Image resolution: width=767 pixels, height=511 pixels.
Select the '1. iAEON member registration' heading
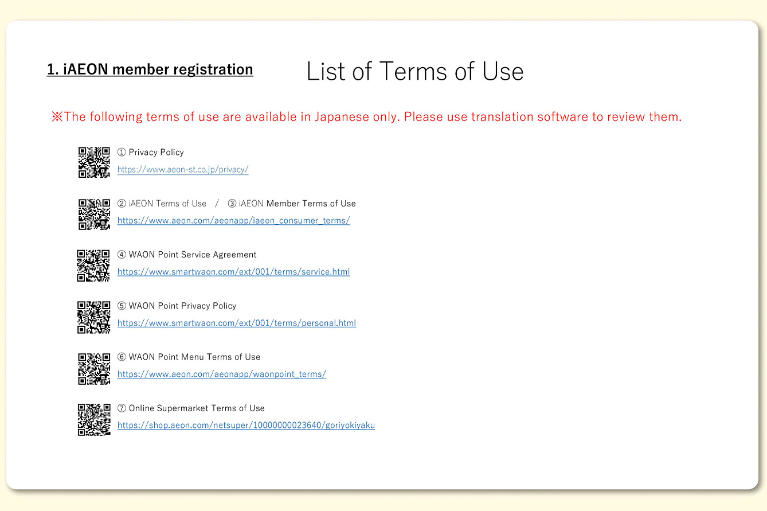pyautogui.click(x=150, y=70)
